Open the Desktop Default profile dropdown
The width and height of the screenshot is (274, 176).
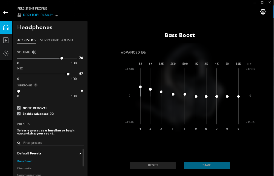pos(56,15)
